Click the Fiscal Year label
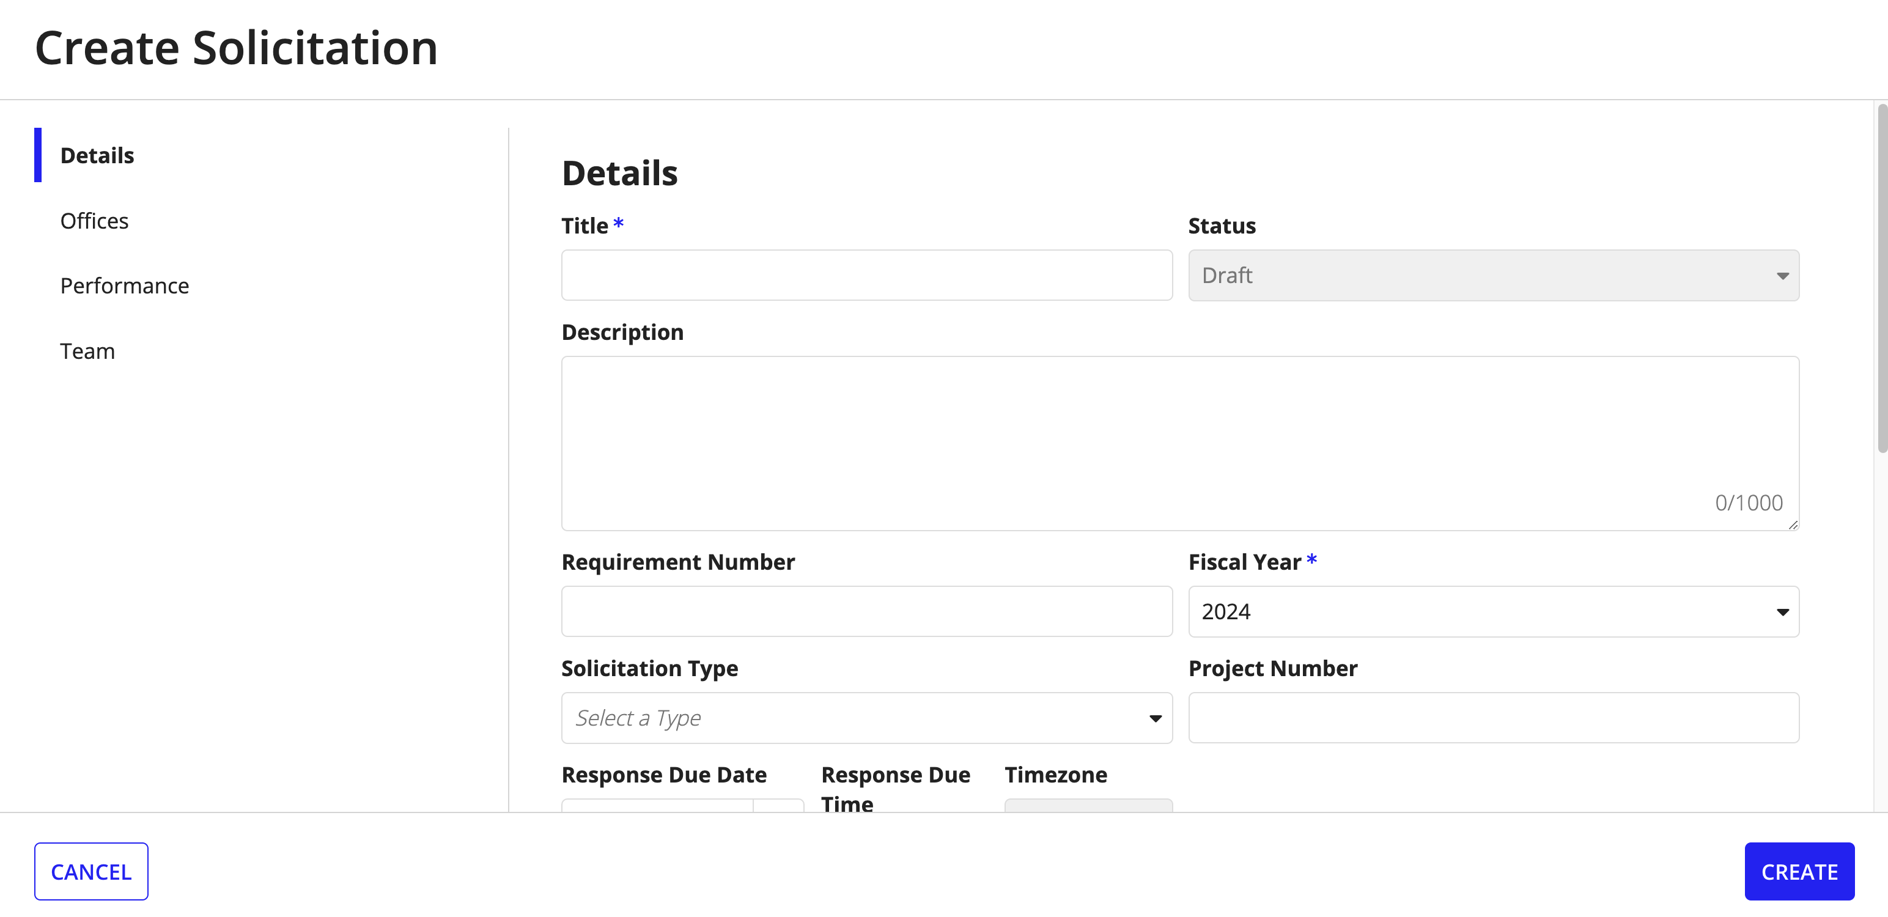Viewport: 1888px width, 917px height. point(1244,562)
